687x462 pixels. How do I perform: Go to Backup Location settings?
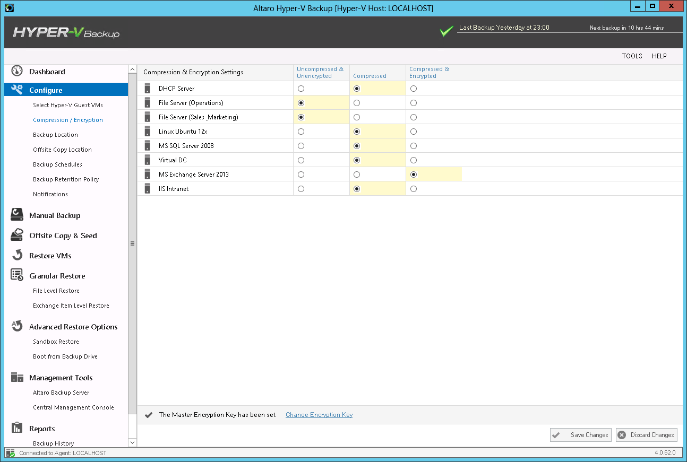[x=55, y=135]
